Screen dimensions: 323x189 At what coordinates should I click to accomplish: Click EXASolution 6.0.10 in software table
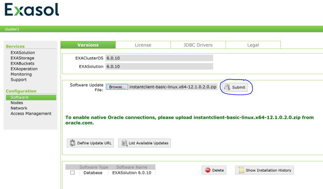132,173
